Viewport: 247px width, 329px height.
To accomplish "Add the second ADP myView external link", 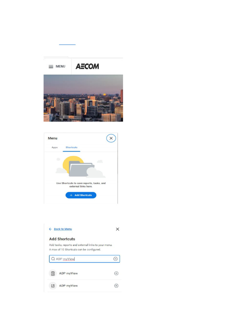I will 116,286.
